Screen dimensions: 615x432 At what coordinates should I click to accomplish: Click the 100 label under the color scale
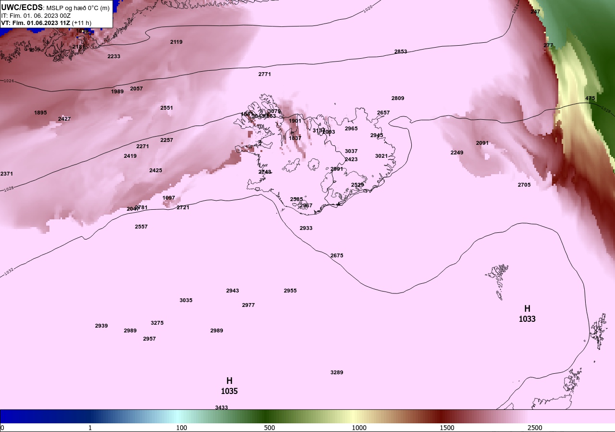(x=182, y=428)
